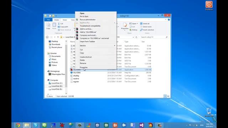Open Word from the taskbar
The height and width of the screenshot is (128, 228).
(x=97, y=125)
